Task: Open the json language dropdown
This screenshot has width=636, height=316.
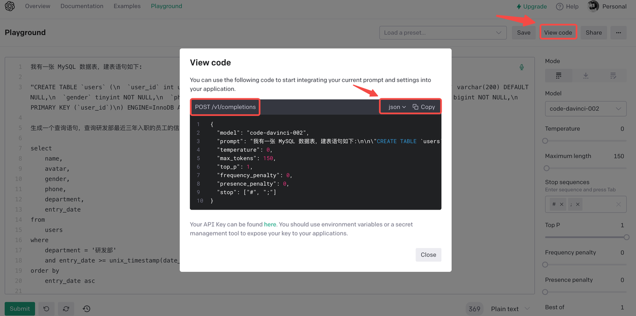Action: (x=397, y=107)
